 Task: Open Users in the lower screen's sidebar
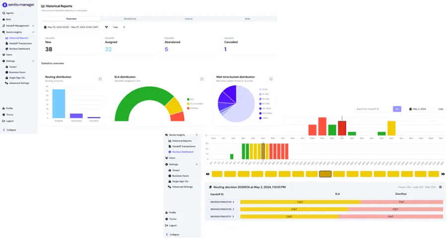(x=170, y=158)
